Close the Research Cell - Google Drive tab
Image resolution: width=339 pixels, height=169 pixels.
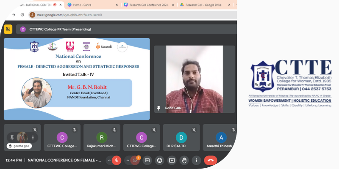(229, 5)
